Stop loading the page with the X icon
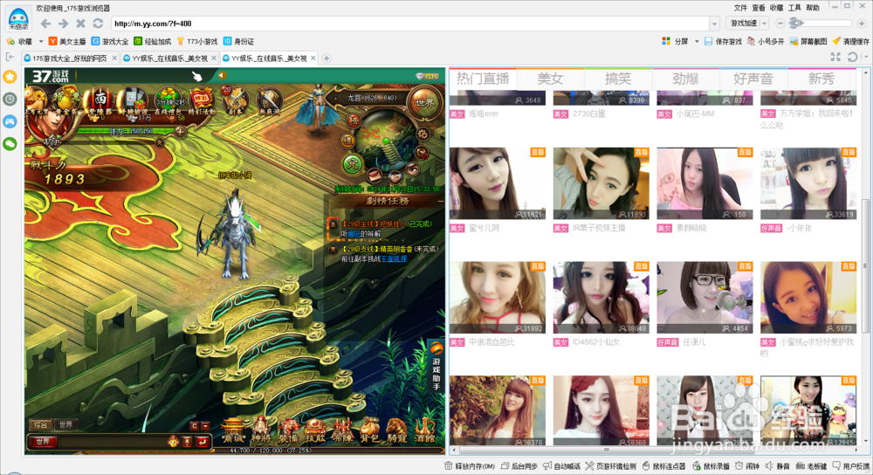 pos(80,24)
